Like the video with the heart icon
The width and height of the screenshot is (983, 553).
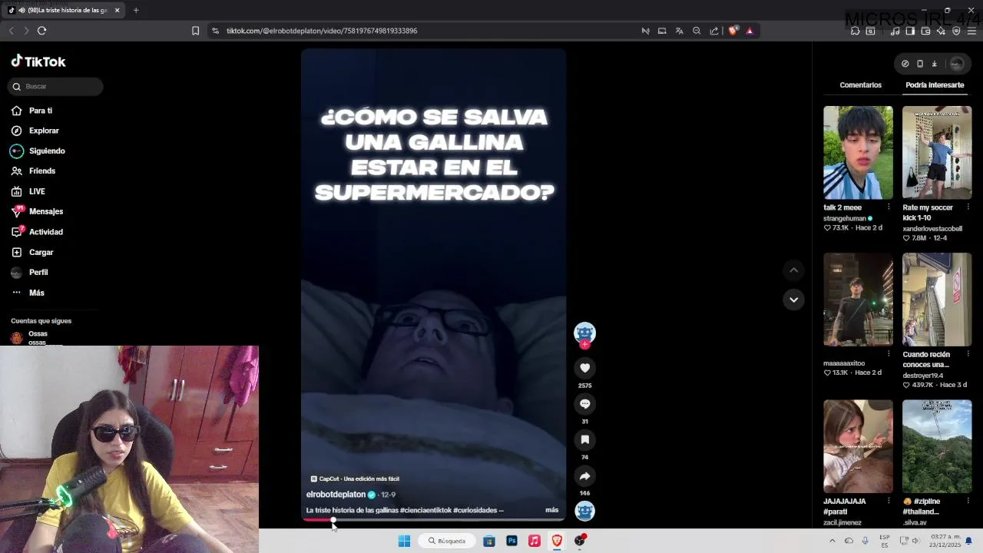(x=585, y=368)
